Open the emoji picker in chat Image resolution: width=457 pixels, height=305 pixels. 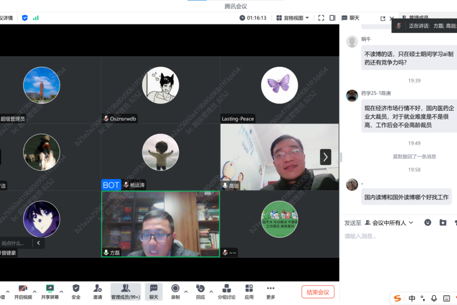428,223
